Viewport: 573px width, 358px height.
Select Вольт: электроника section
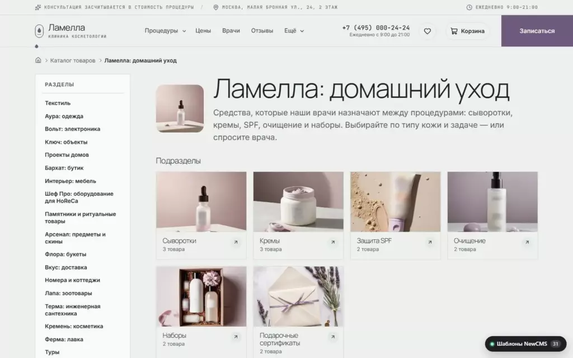coord(72,129)
